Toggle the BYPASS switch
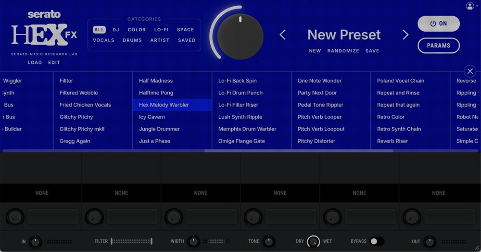Image resolution: width=481 pixels, height=252 pixels. pos(377,241)
